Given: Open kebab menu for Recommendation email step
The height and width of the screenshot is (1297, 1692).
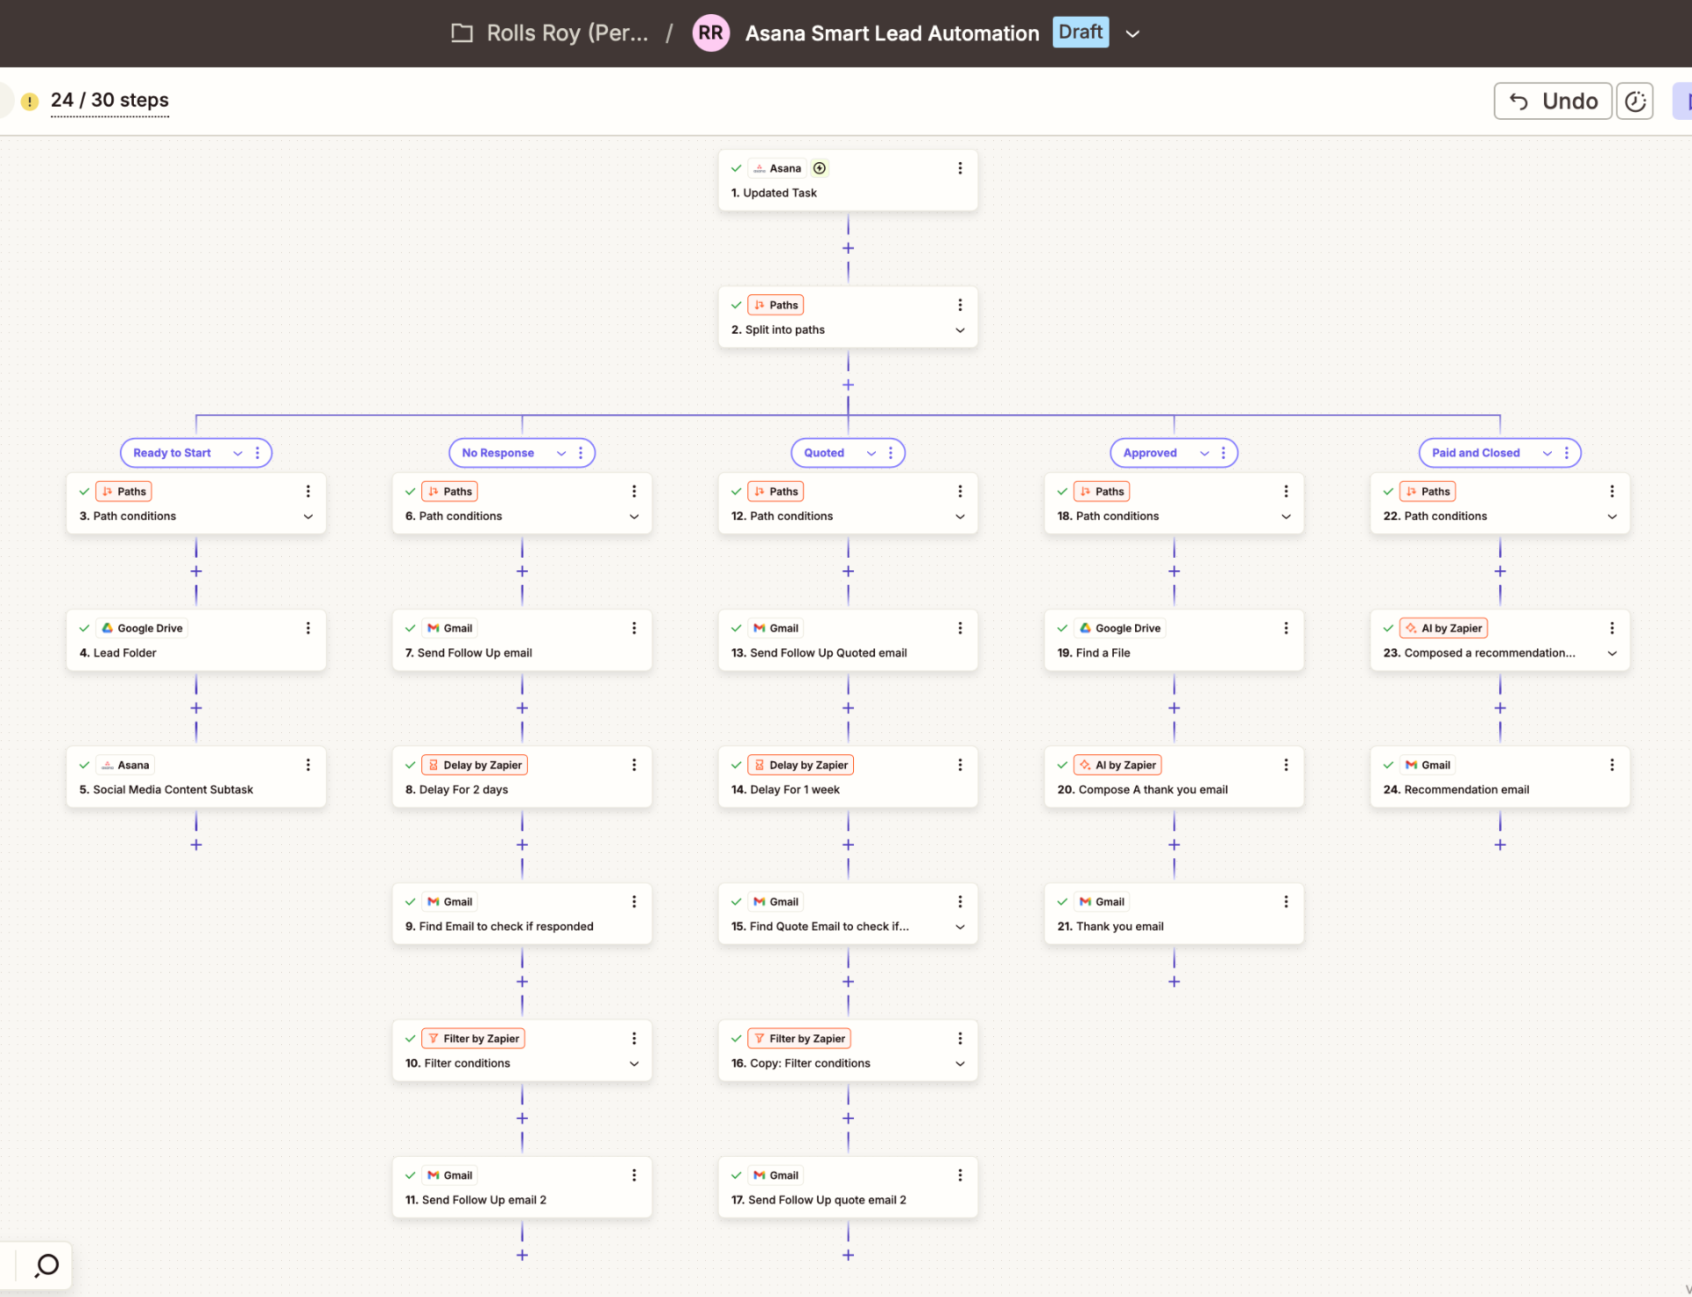Looking at the screenshot, I should (1612, 765).
